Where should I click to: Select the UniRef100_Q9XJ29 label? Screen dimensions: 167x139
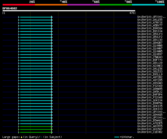point(150,63)
